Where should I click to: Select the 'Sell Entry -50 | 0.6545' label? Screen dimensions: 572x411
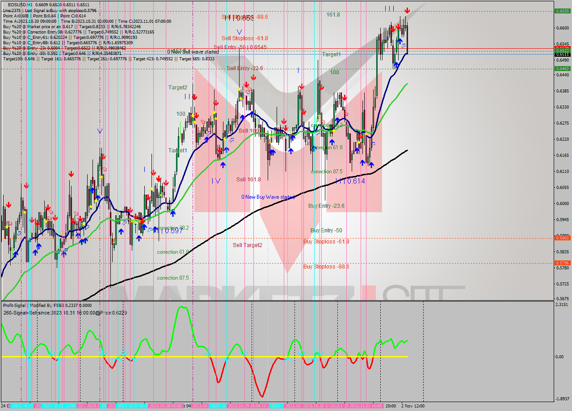tap(240, 47)
